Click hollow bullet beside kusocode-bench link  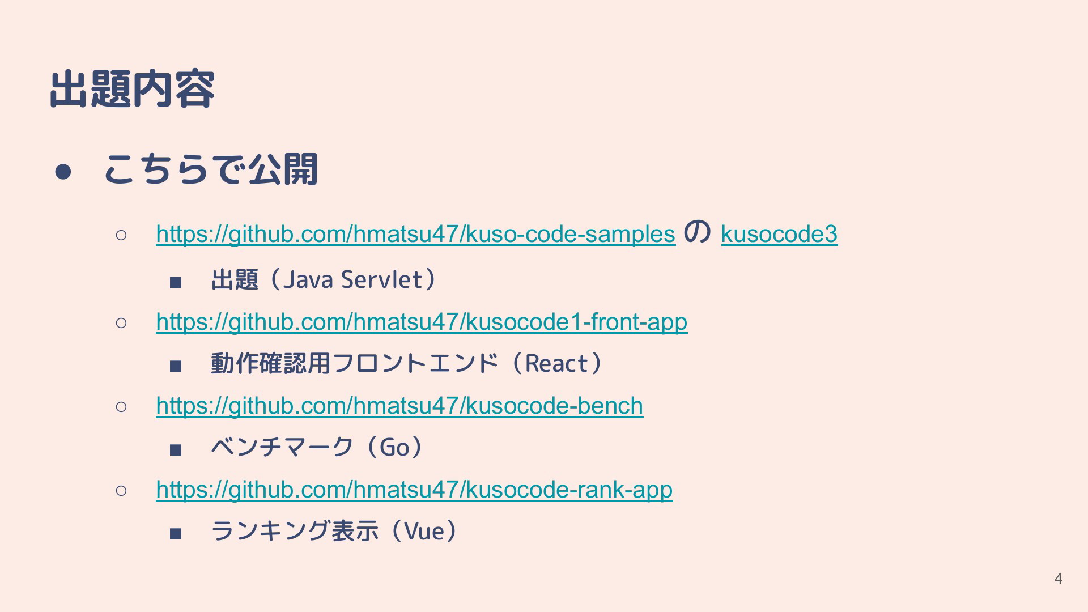point(121,406)
